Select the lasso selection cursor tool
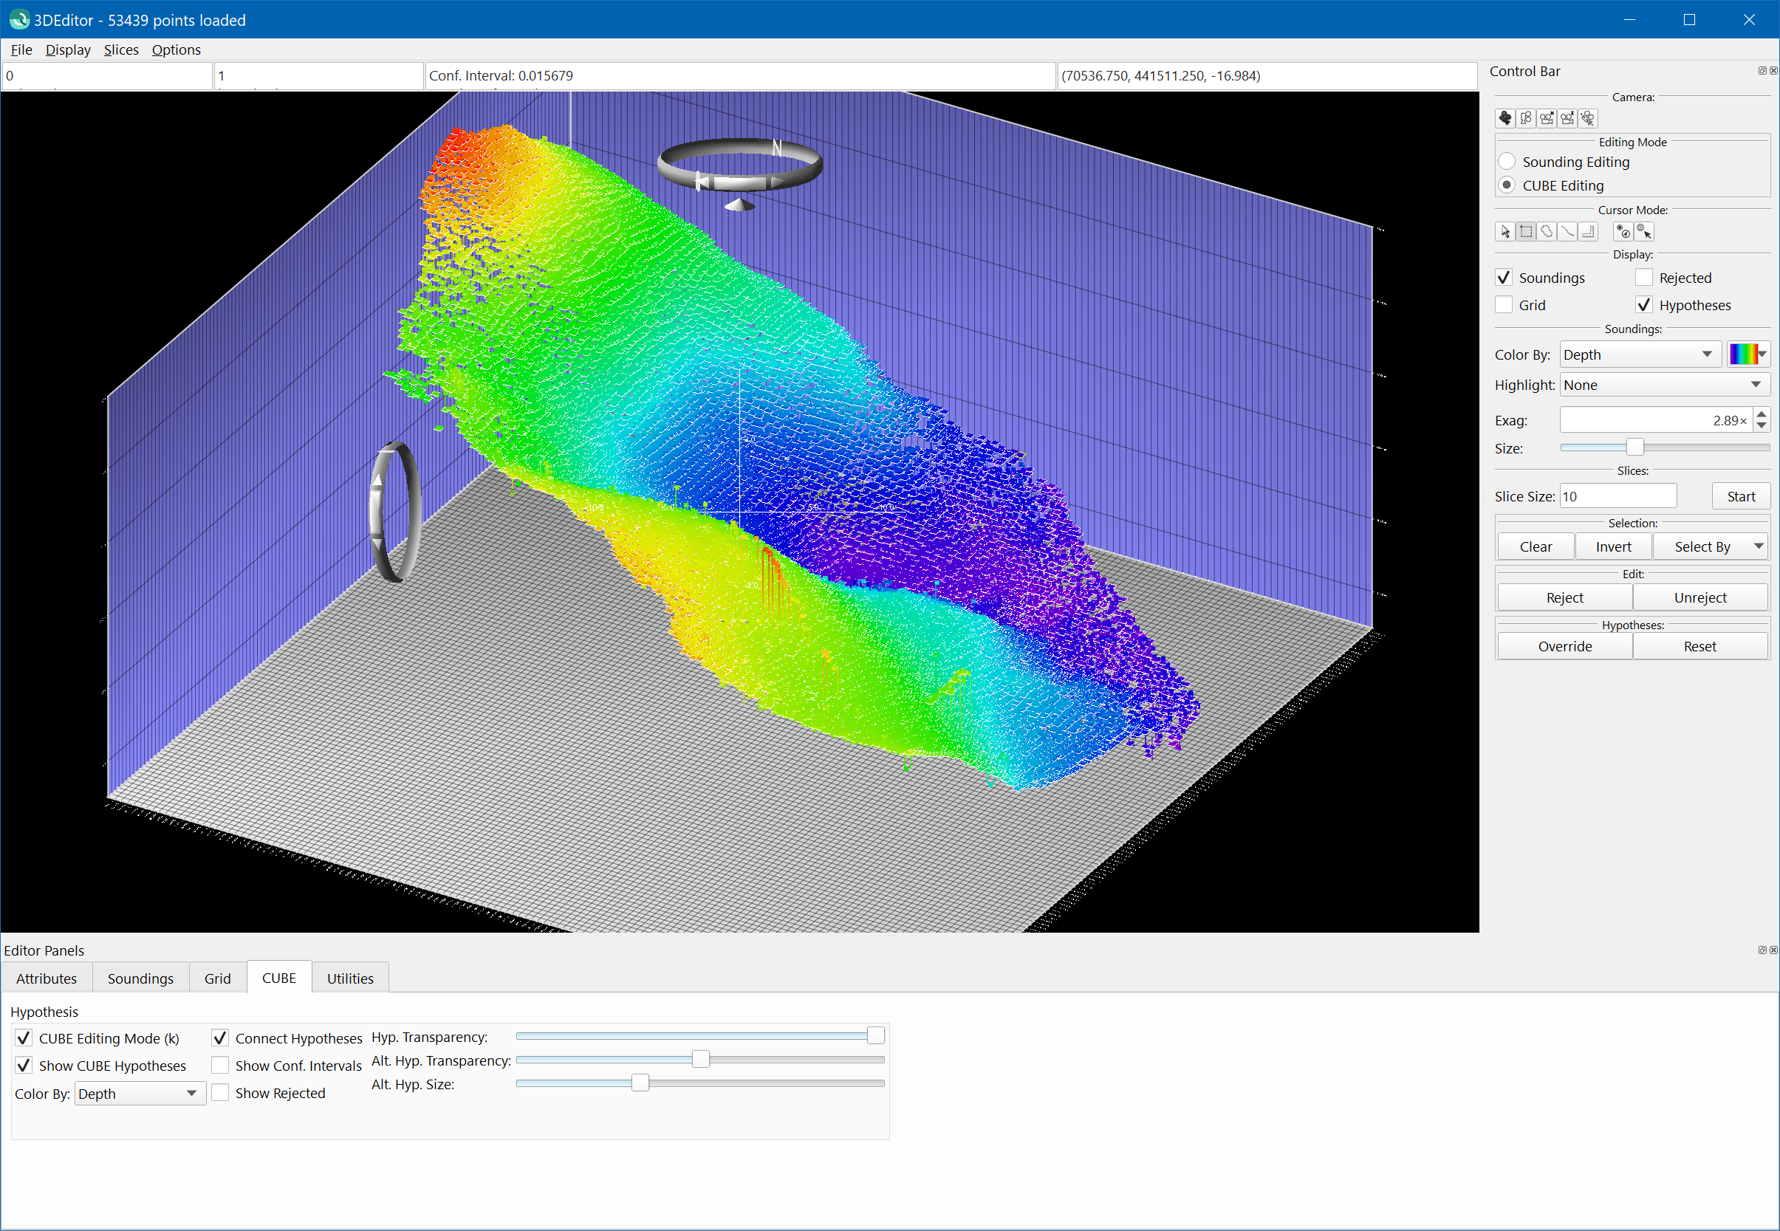The width and height of the screenshot is (1780, 1231). tap(1547, 231)
